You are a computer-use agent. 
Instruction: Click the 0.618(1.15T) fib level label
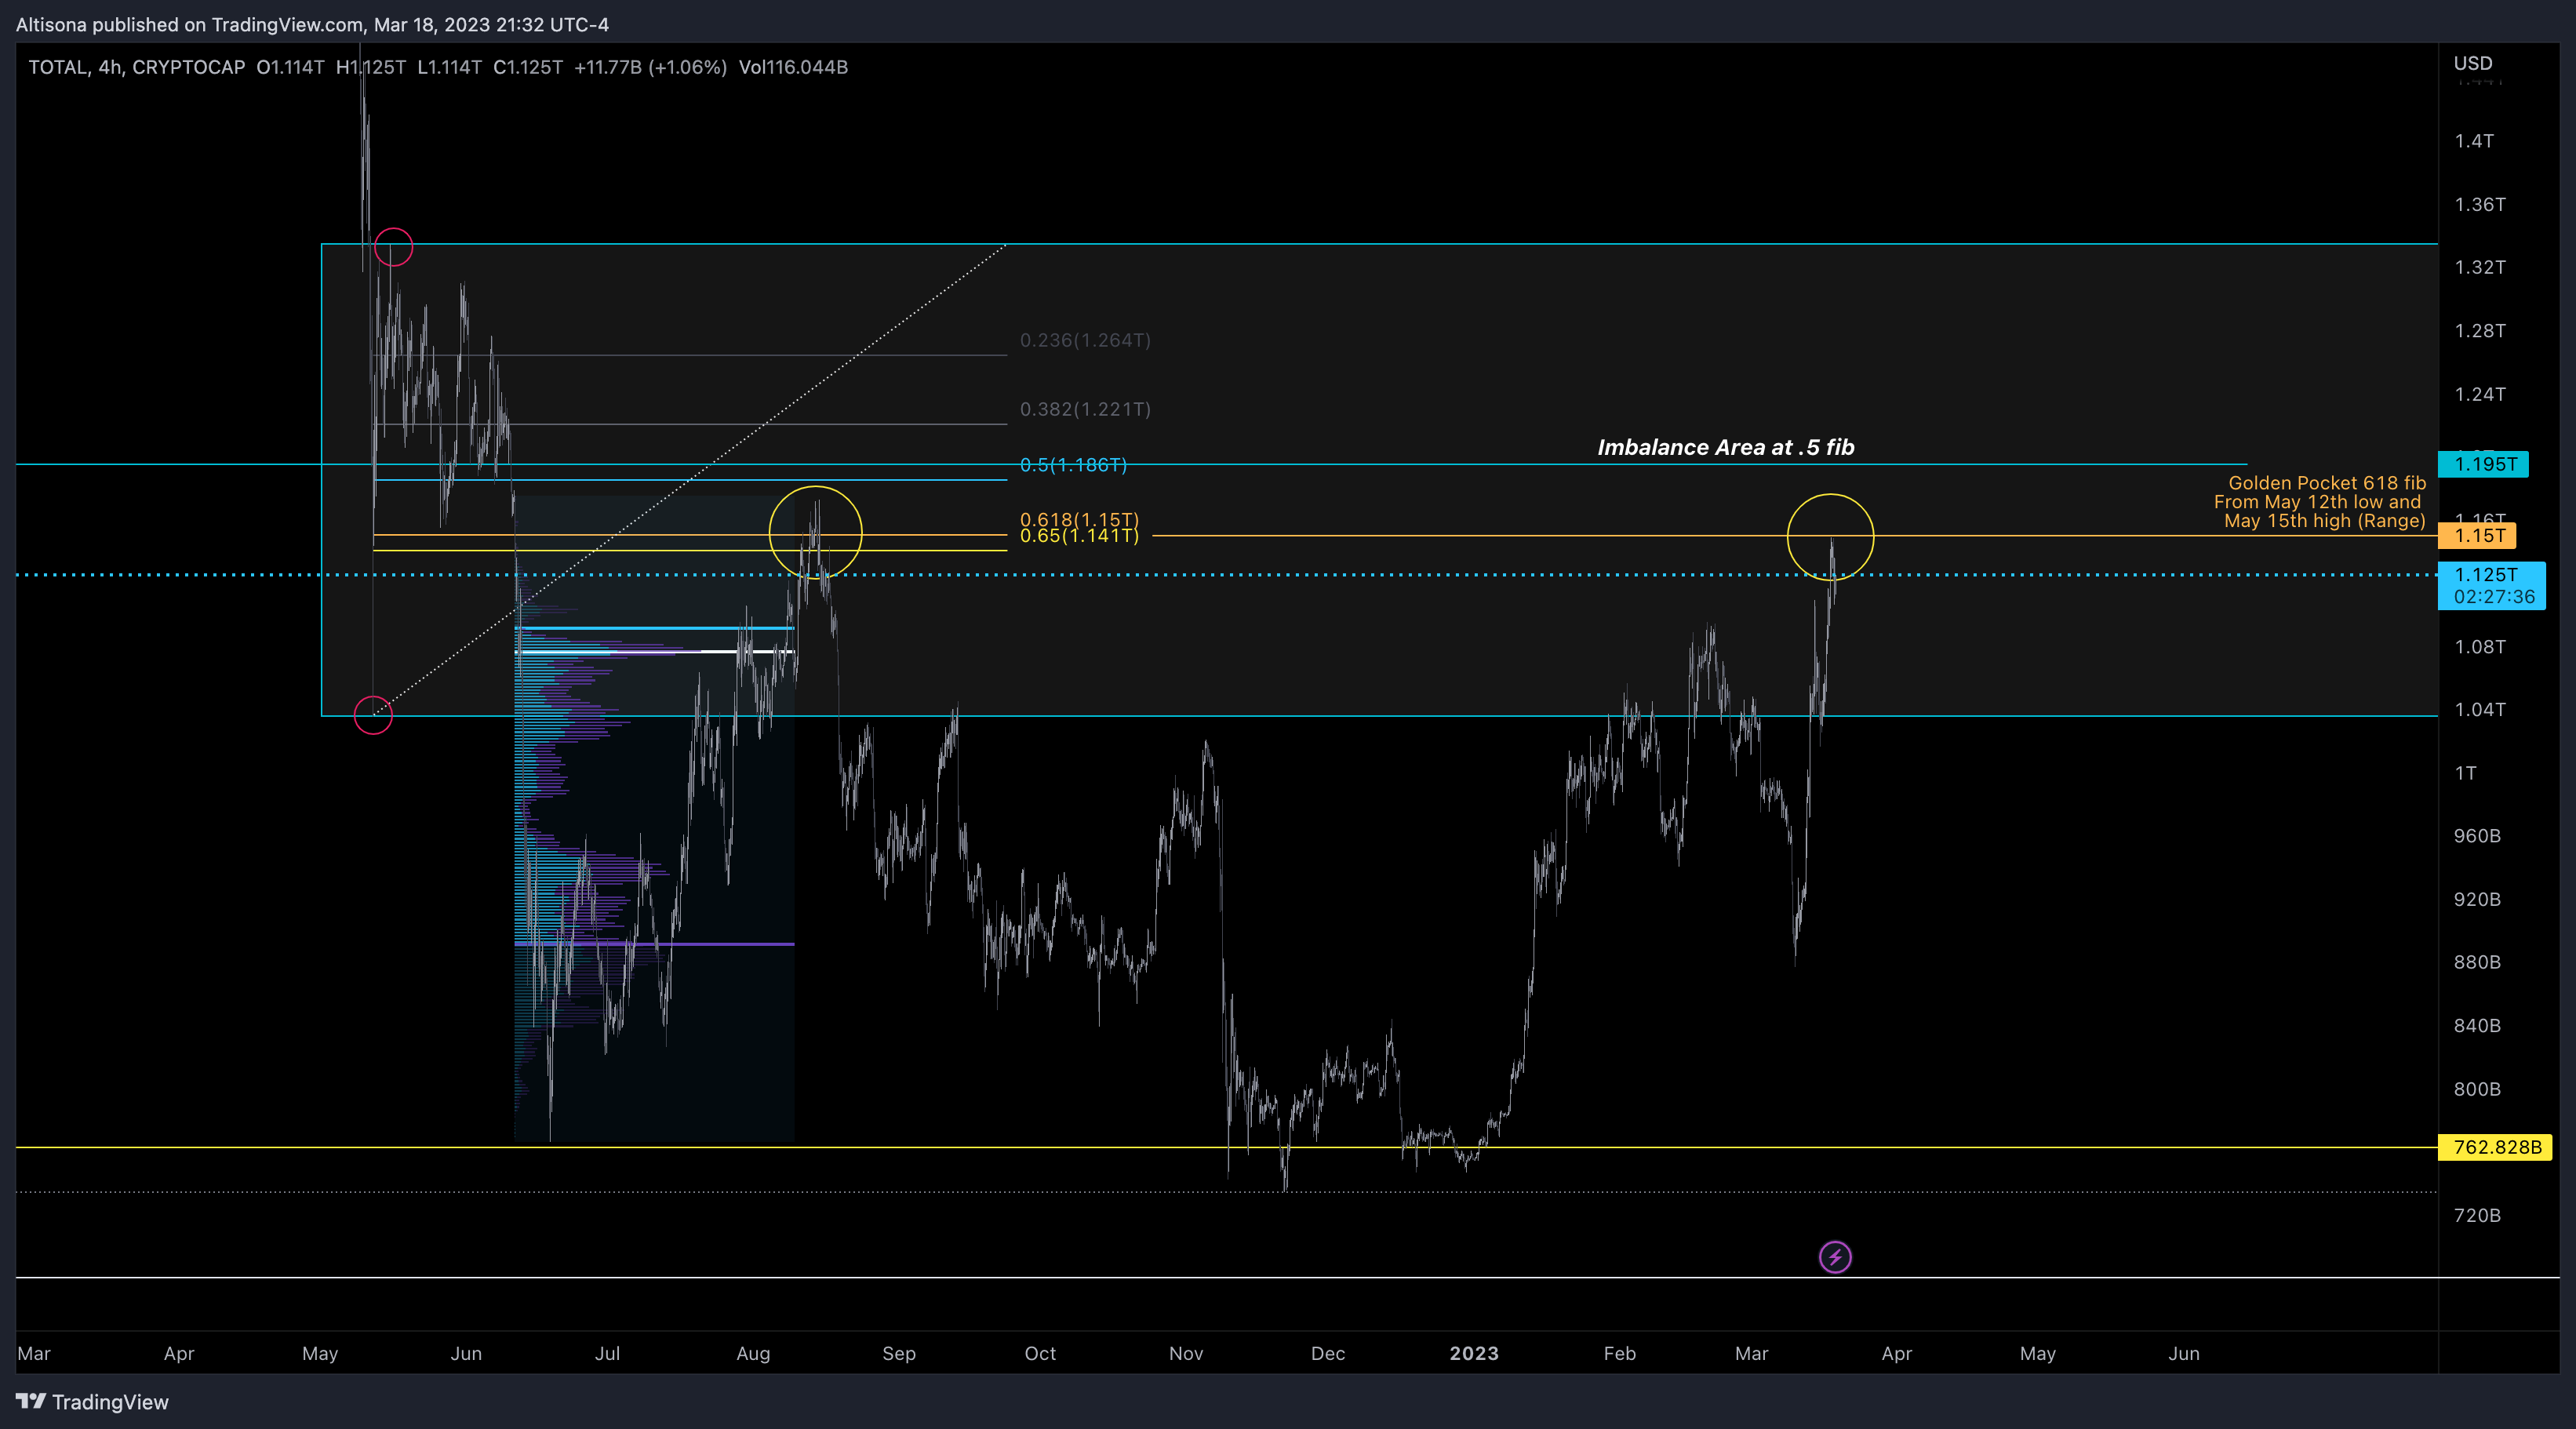click(x=1079, y=519)
